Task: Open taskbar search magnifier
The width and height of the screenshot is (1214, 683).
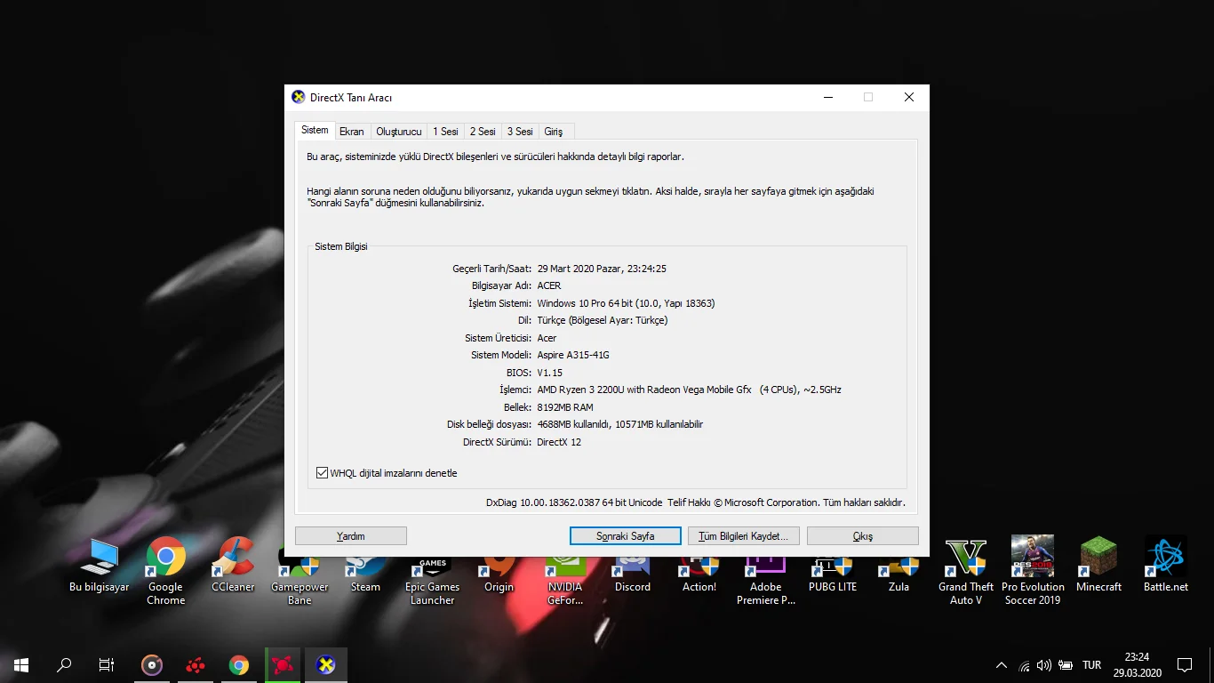Action: tap(64, 664)
